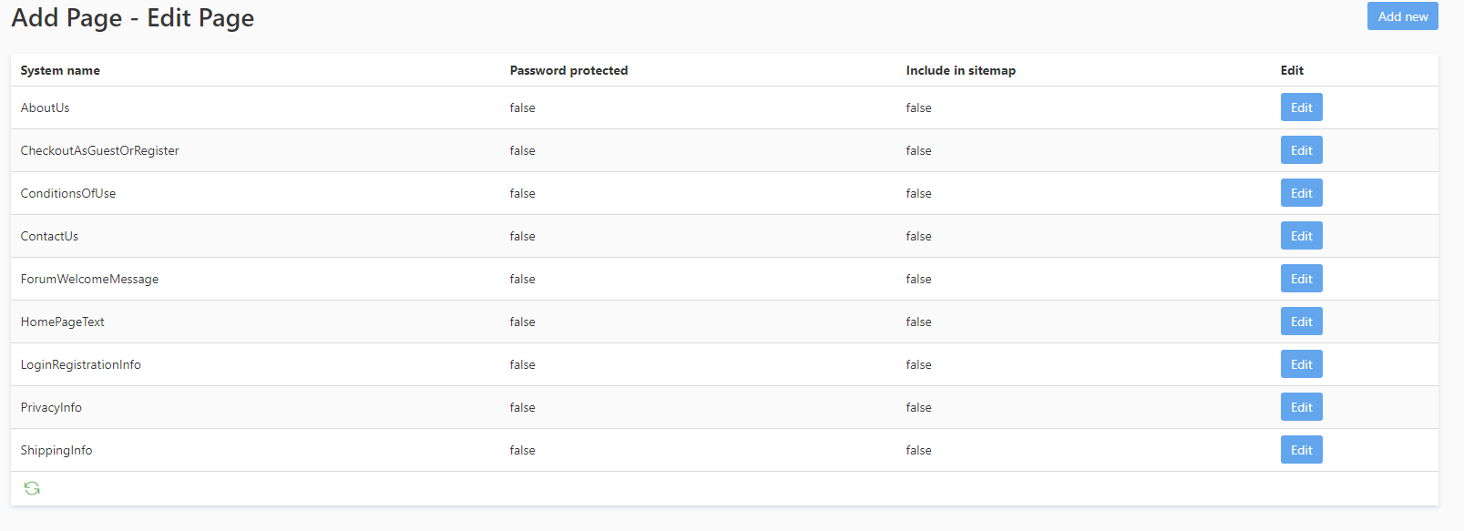Select the AboutUs row name
Screen dimensions: 1464x531
45,107
